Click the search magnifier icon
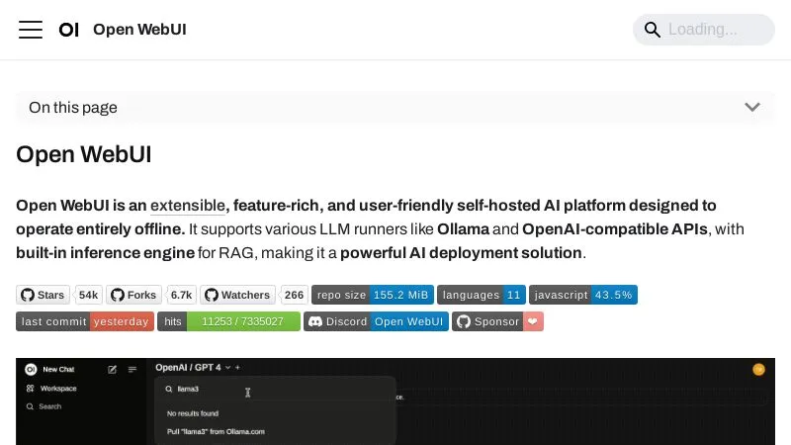 point(653,30)
